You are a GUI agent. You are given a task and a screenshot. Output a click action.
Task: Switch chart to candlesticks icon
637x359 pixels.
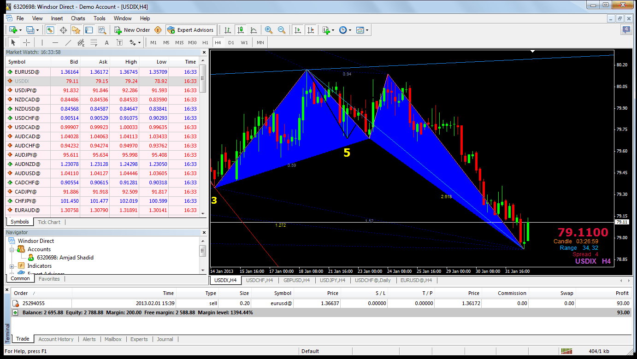pos(241,30)
